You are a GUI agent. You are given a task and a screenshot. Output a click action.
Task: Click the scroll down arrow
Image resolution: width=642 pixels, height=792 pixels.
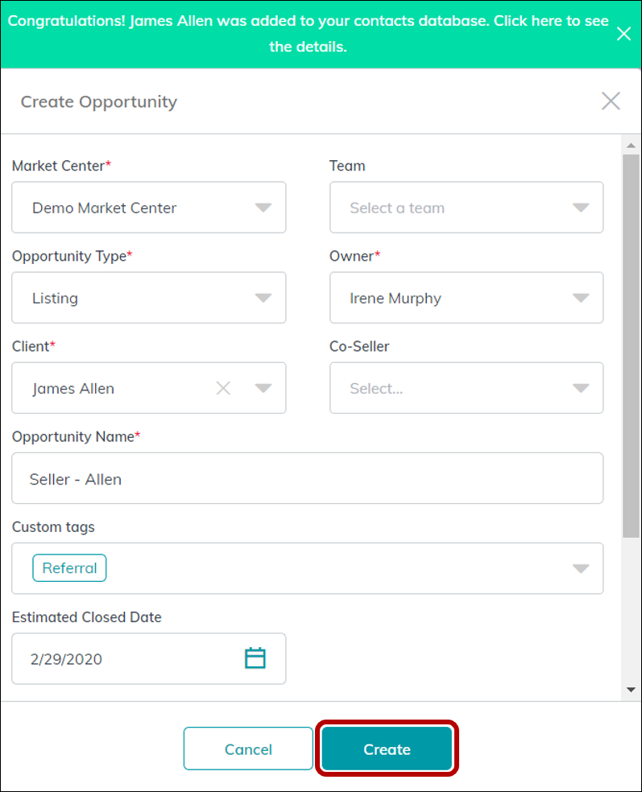(631, 690)
